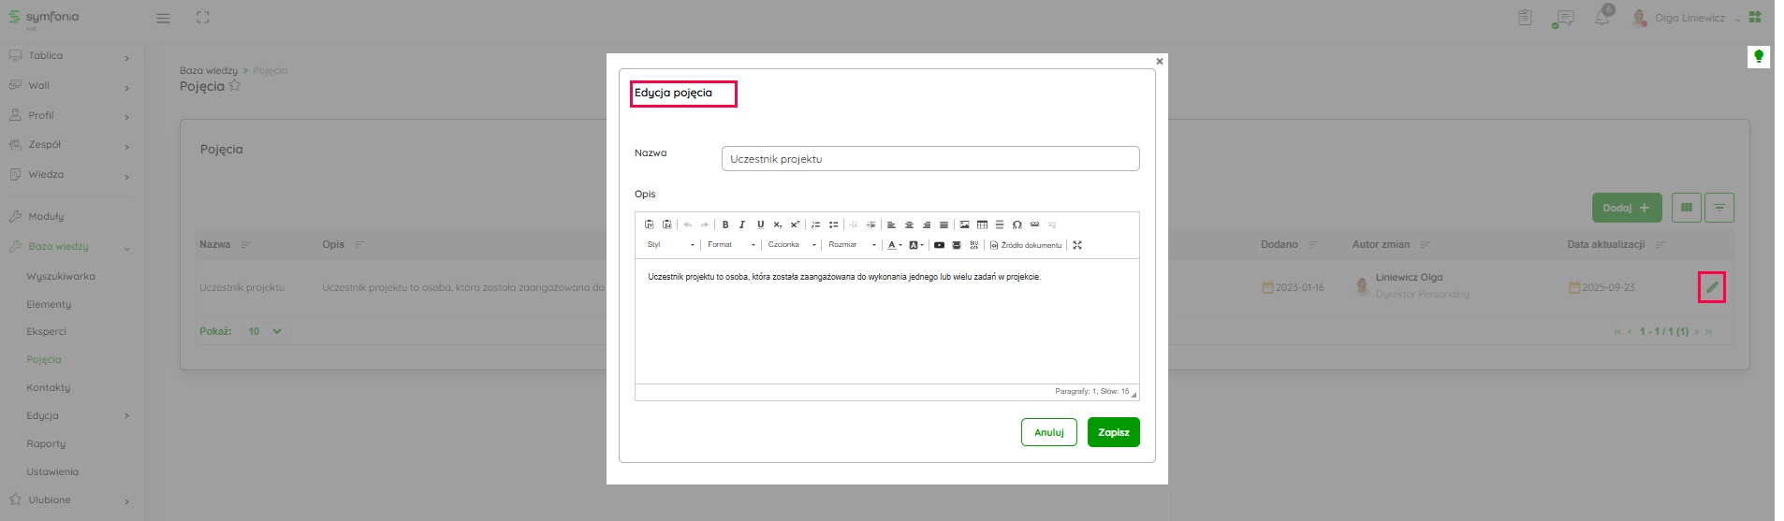Screen dimensions: 1784x521
Task: Click the Zapisz button
Action: pyautogui.click(x=1113, y=432)
